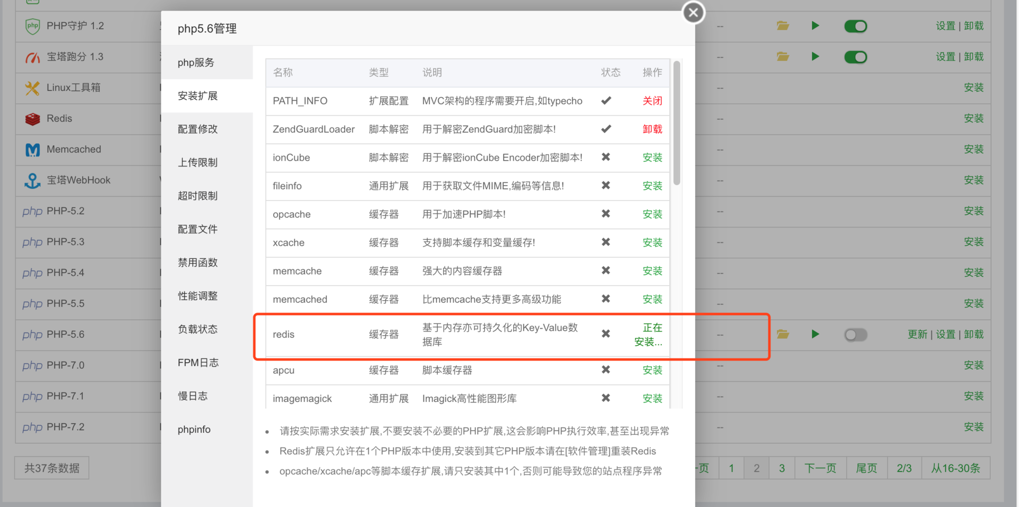1019x507 pixels.
Task: Click the green play icon for PHP-5.6
Action: 816,334
